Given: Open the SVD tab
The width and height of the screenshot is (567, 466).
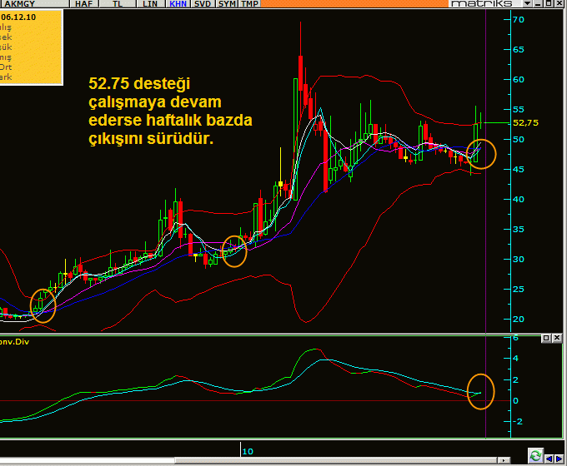Looking at the screenshot, I should (x=203, y=4).
